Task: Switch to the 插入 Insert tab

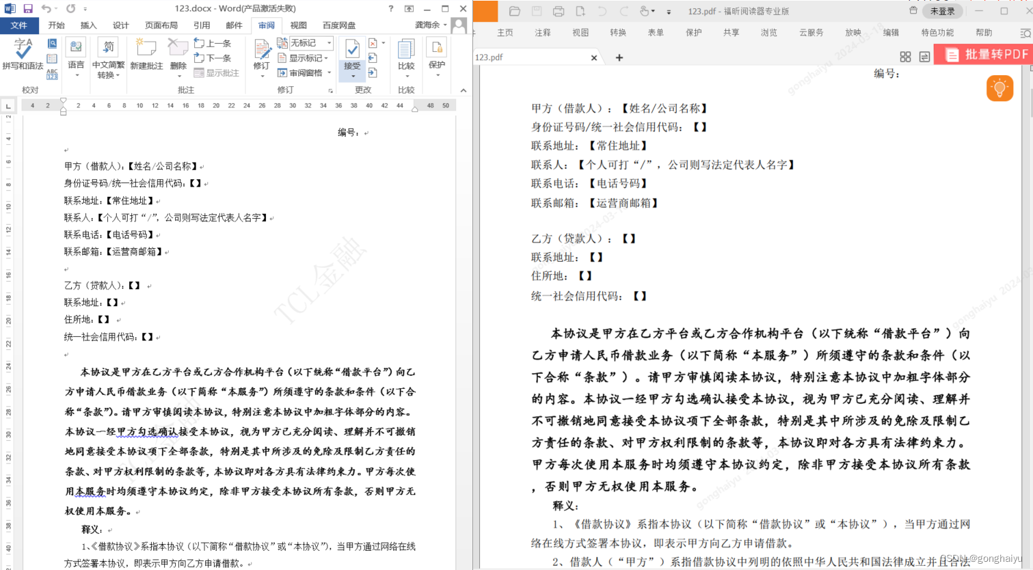Action: click(x=89, y=25)
